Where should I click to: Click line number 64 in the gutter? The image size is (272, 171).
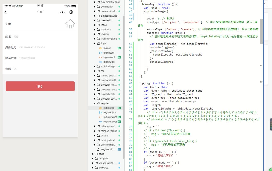(131, 83)
